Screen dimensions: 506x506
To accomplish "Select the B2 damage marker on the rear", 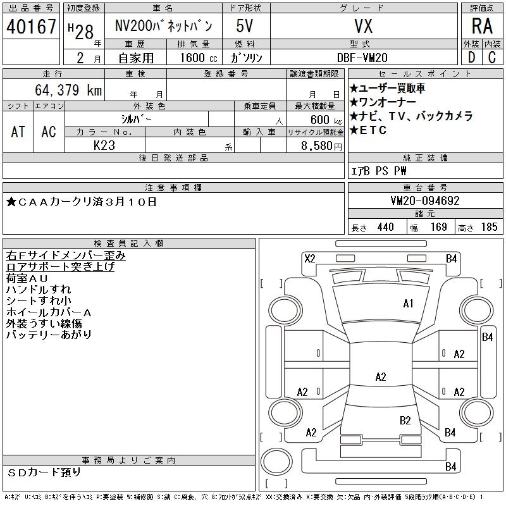I will pyautogui.click(x=405, y=420).
